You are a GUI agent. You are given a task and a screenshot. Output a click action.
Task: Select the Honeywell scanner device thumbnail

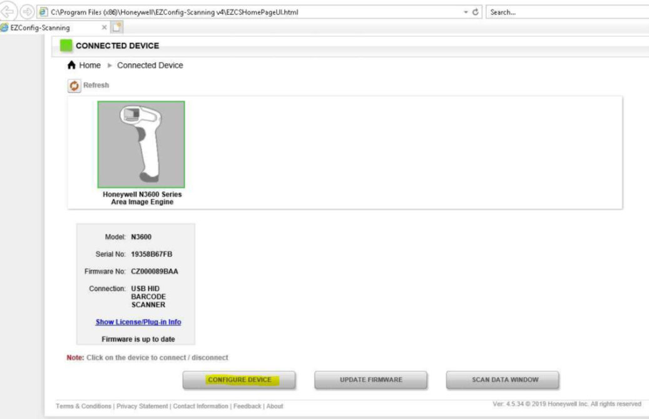tap(141, 144)
